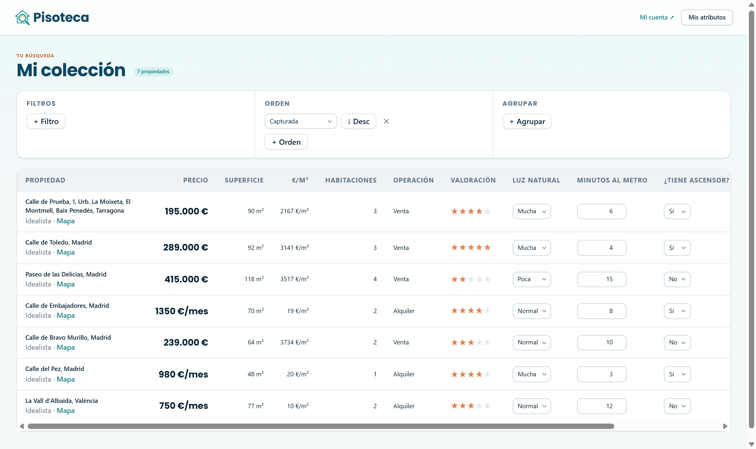
Task: Edit minutos al metro for Calle de Toledo
Action: [602, 248]
